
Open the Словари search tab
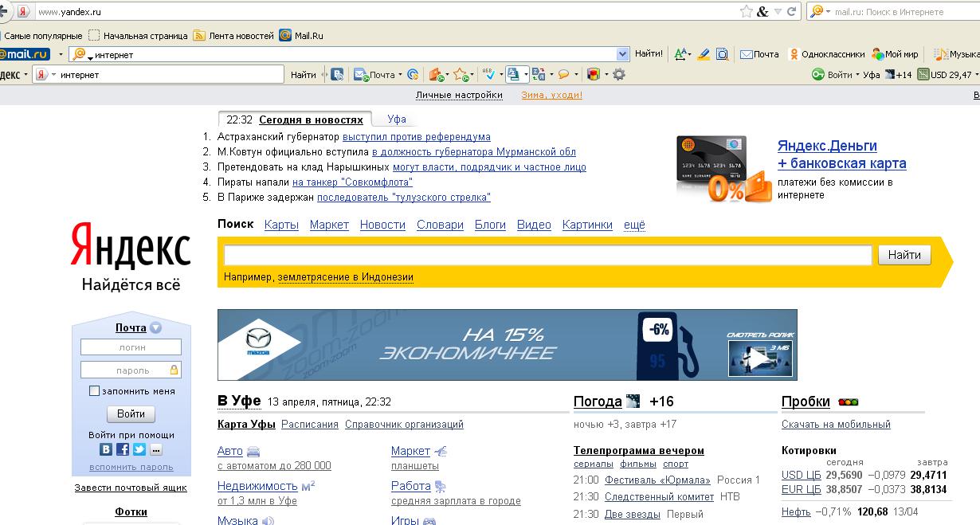coord(440,225)
